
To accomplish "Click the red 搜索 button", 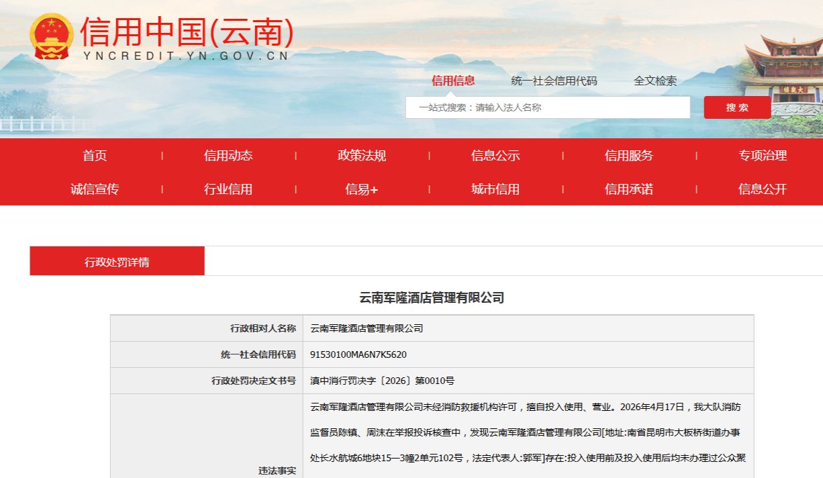I will tap(737, 107).
